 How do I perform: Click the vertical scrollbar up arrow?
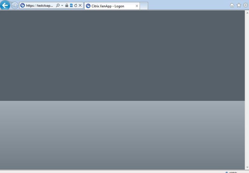(x=247, y=13)
